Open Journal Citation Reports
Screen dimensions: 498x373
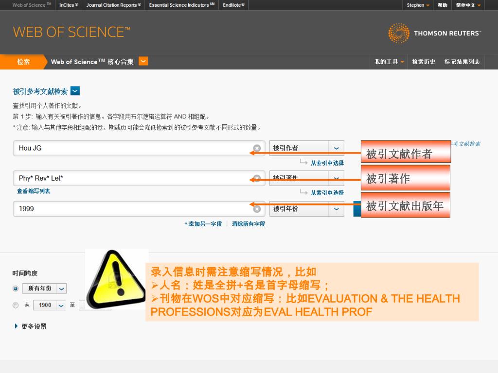click(x=113, y=5)
